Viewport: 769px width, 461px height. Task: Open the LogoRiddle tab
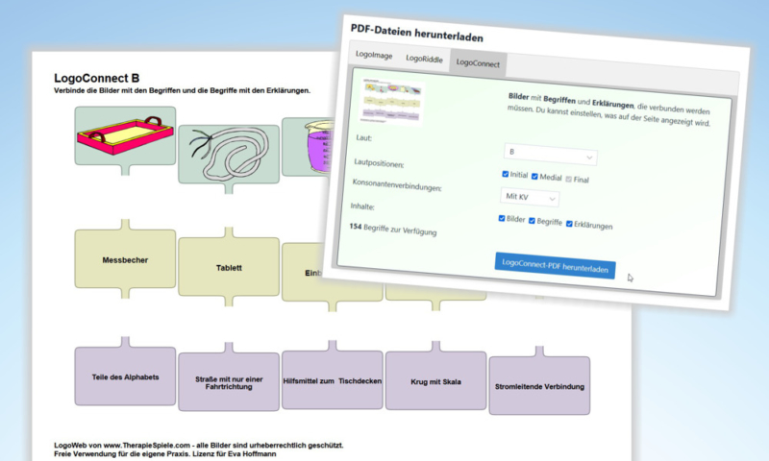[423, 60]
